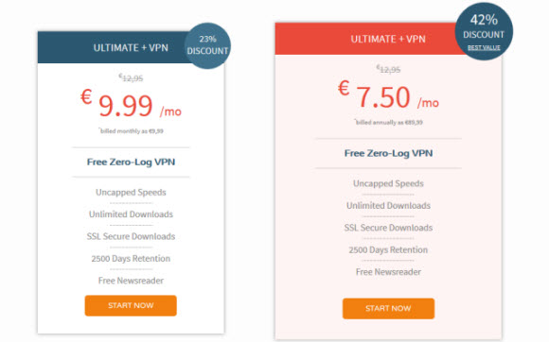This screenshot has width=549, height=342.
Task: Click billed annually as €89,99 note
Action: click(x=388, y=122)
